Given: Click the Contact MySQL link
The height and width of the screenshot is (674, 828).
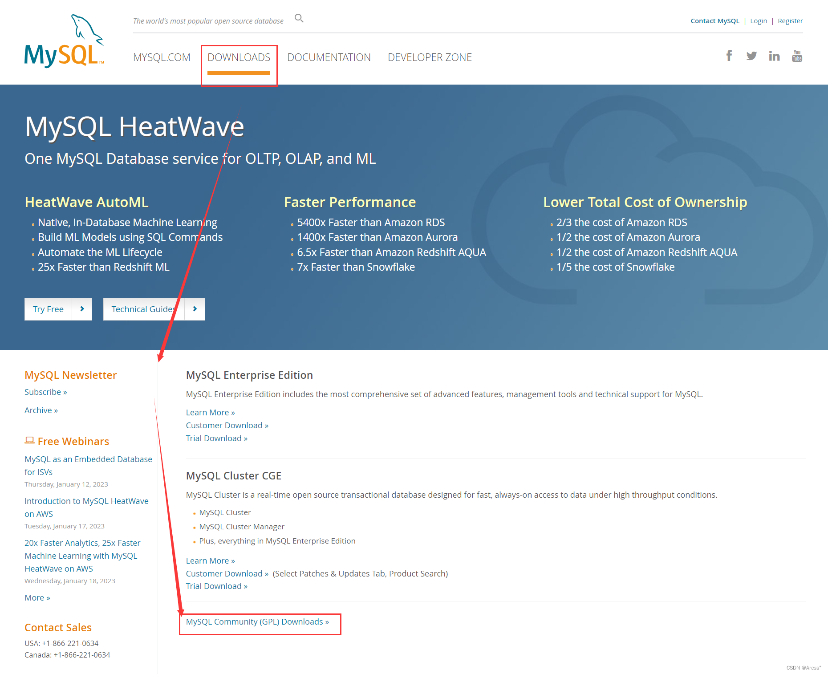Looking at the screenshot, I should [715, 21].
